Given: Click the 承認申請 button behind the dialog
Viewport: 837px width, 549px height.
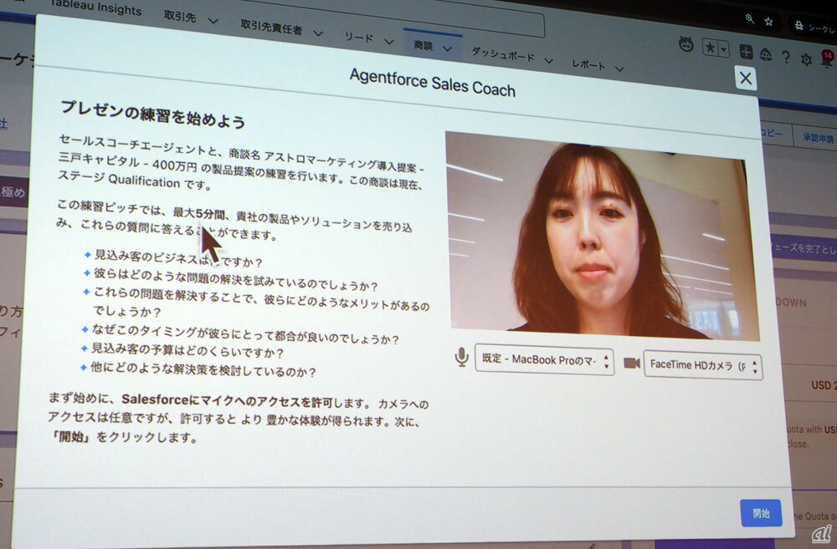Looking at the screenshot, I should pos(817,138).
